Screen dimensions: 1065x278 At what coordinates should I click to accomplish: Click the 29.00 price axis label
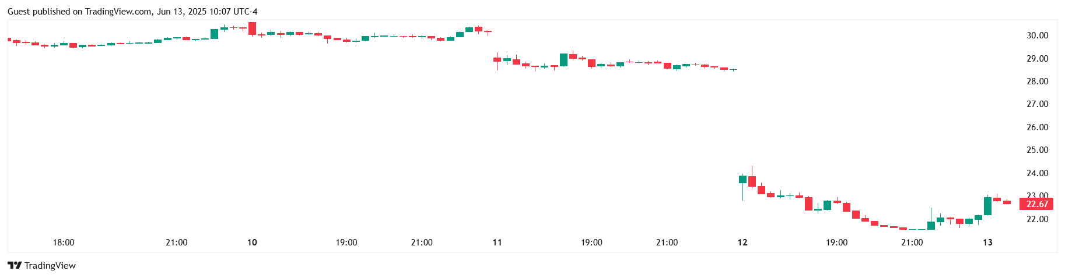pos(1037,59)
